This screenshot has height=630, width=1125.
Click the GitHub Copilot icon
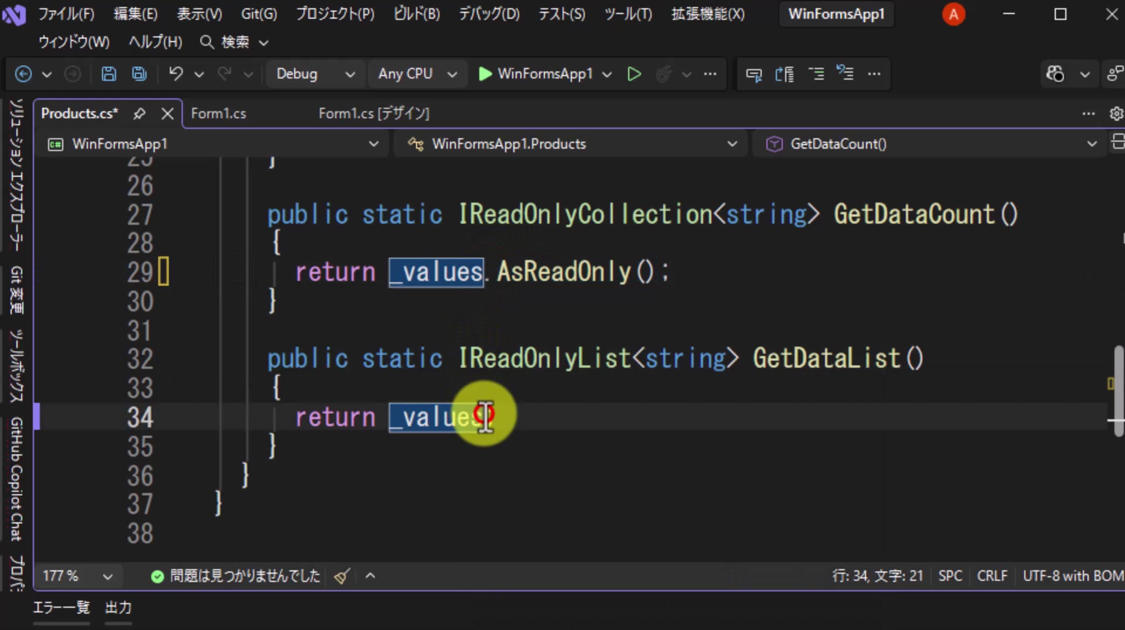pyautogui.click(x=1055, y=74)
